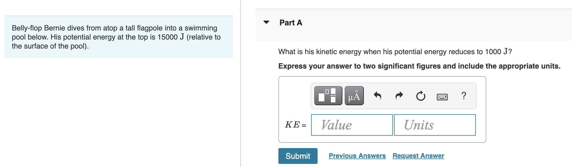572x167 pixels.
Task: Open the templates fraction/exponent button
Action: pos(328,96)
